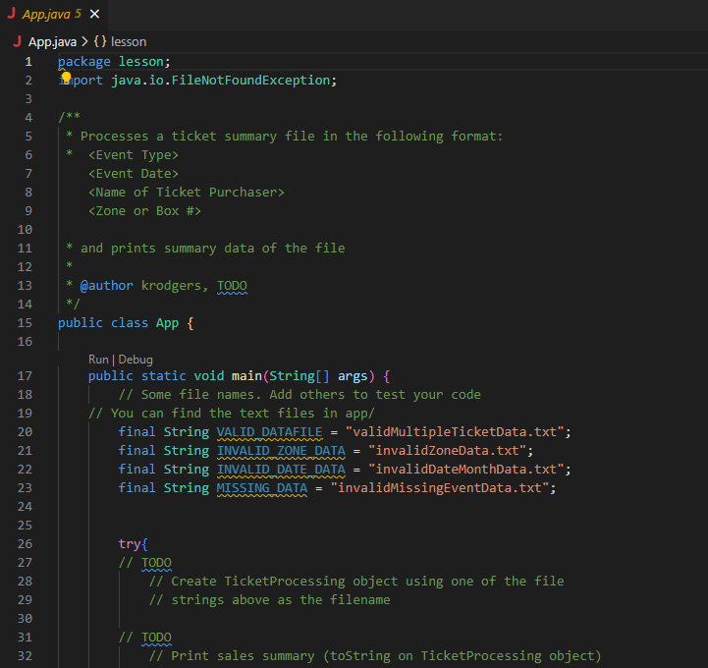Close the App.java tab

point(95,15)
